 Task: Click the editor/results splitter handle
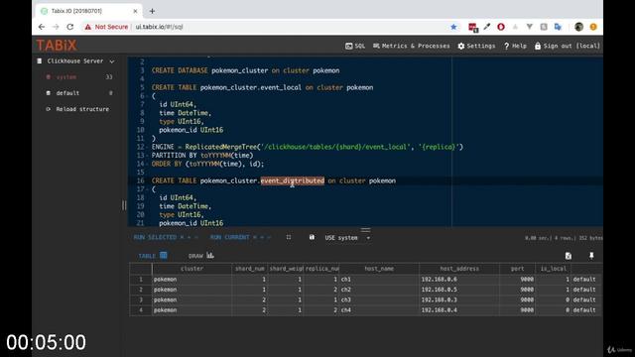tap(365, 230)
